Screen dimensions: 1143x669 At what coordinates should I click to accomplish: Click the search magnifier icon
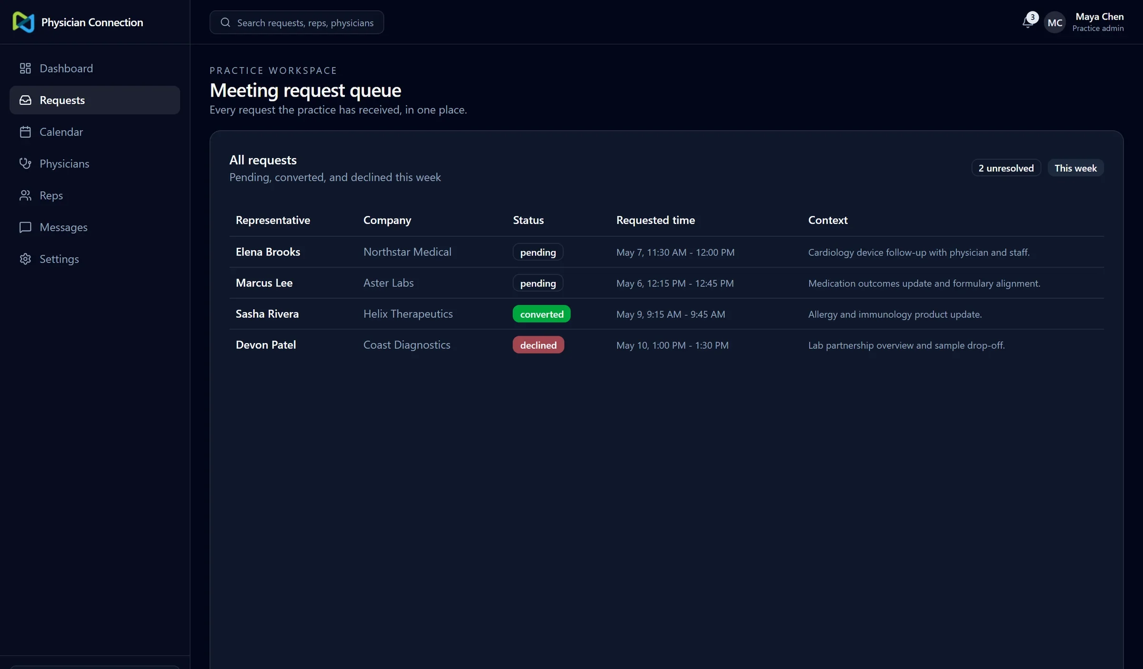(x=225, y=22)
